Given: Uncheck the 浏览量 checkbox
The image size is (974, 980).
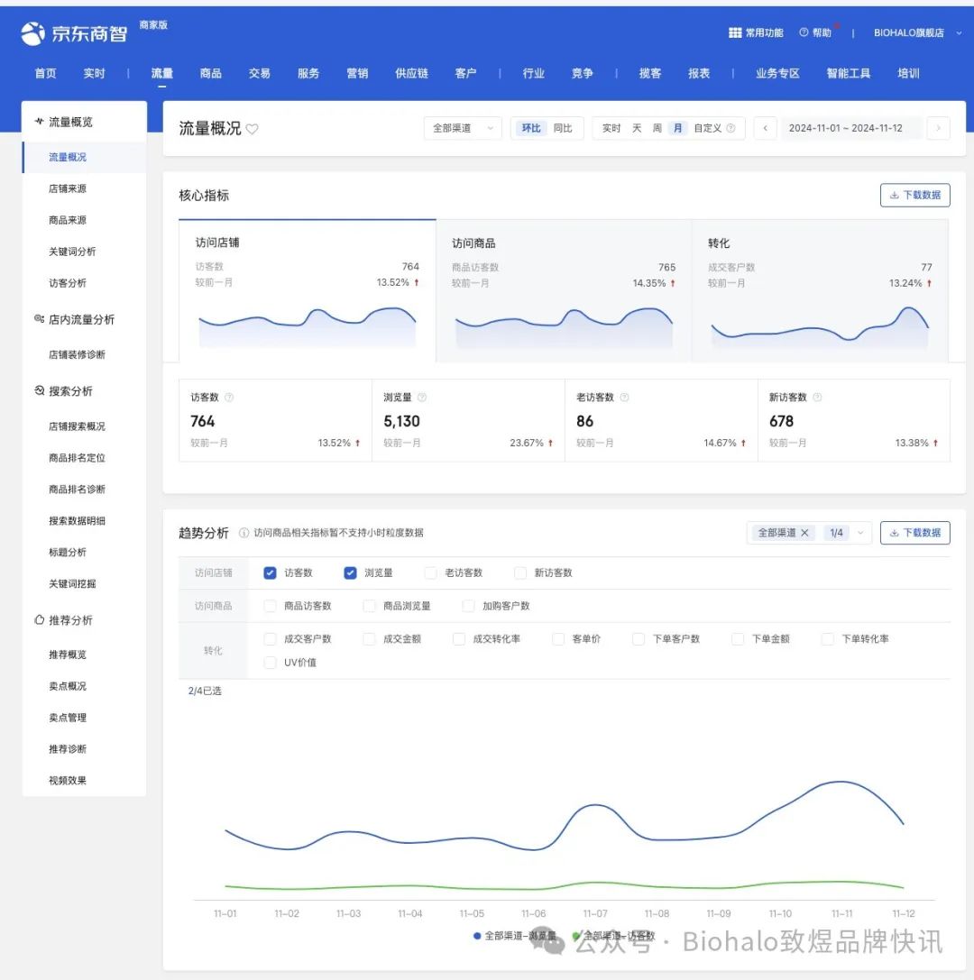Looking at the screenshot, I should [x=350, y=573].
